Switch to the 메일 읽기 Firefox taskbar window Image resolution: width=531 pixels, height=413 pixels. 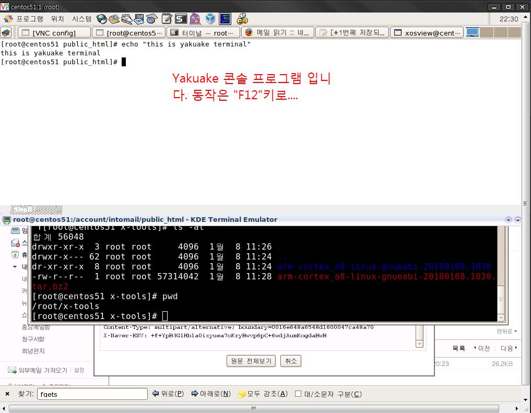pyautogui.click(x=278, y=33)
